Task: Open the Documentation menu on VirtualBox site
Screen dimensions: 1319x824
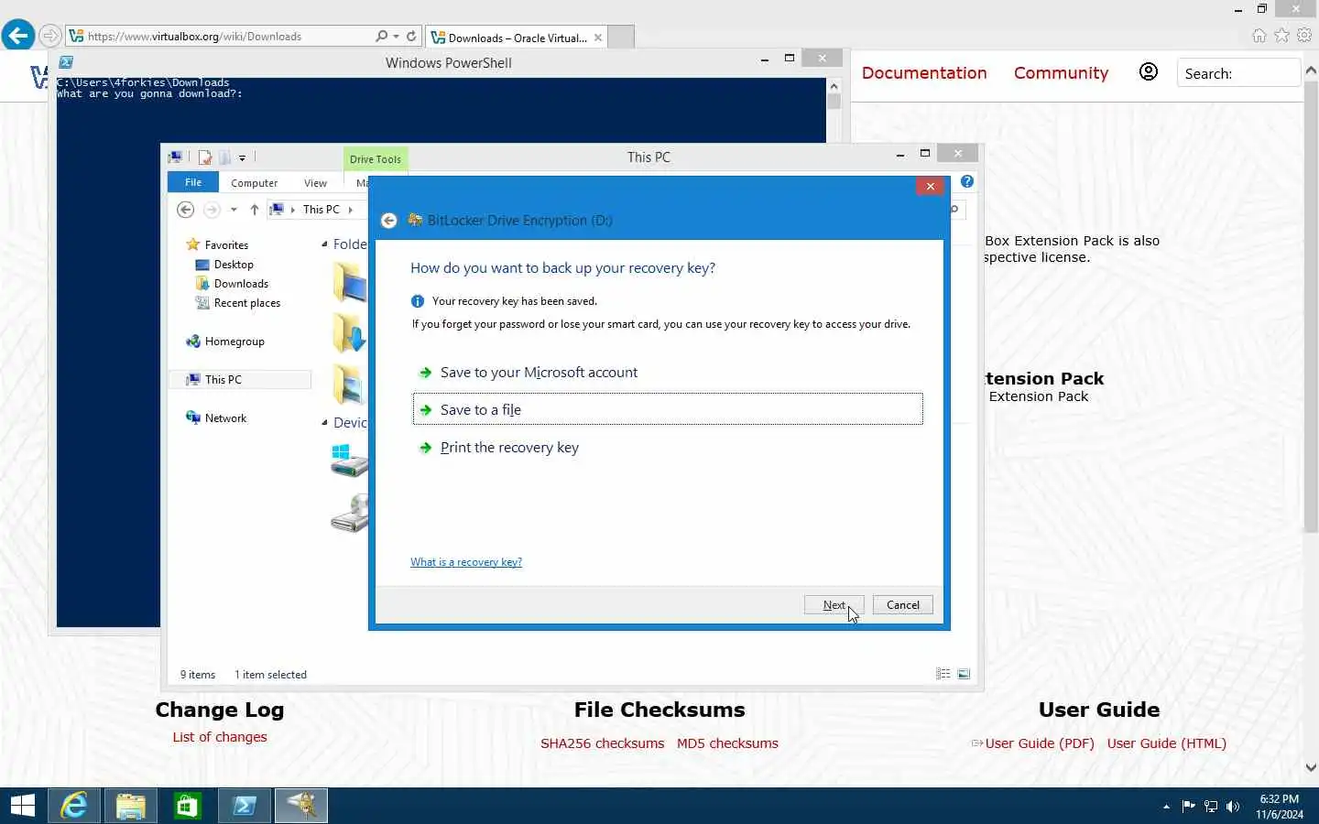Action: tap(924, 73)
